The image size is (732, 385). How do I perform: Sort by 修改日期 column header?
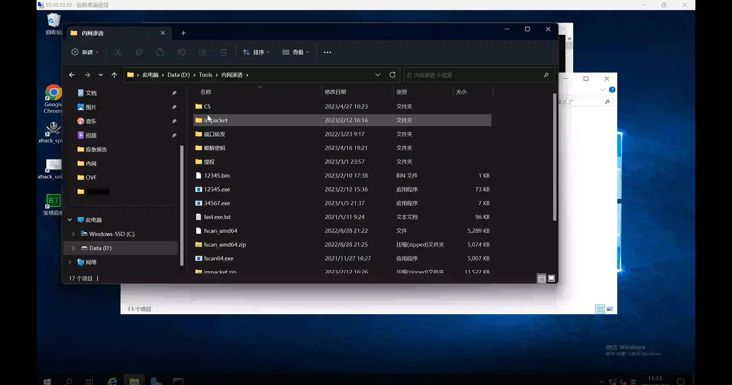(335, 92)
